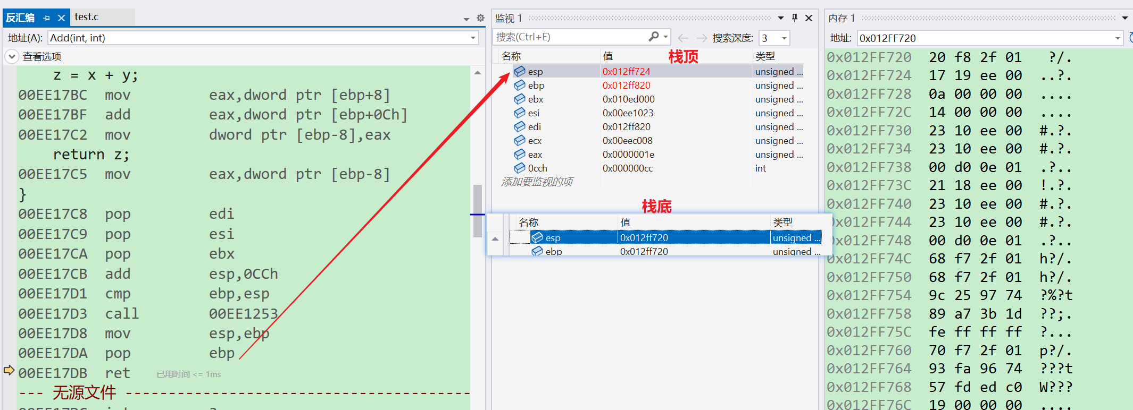
Task: Click the pop ebp instruction line
Action: (x=127, y=353)
